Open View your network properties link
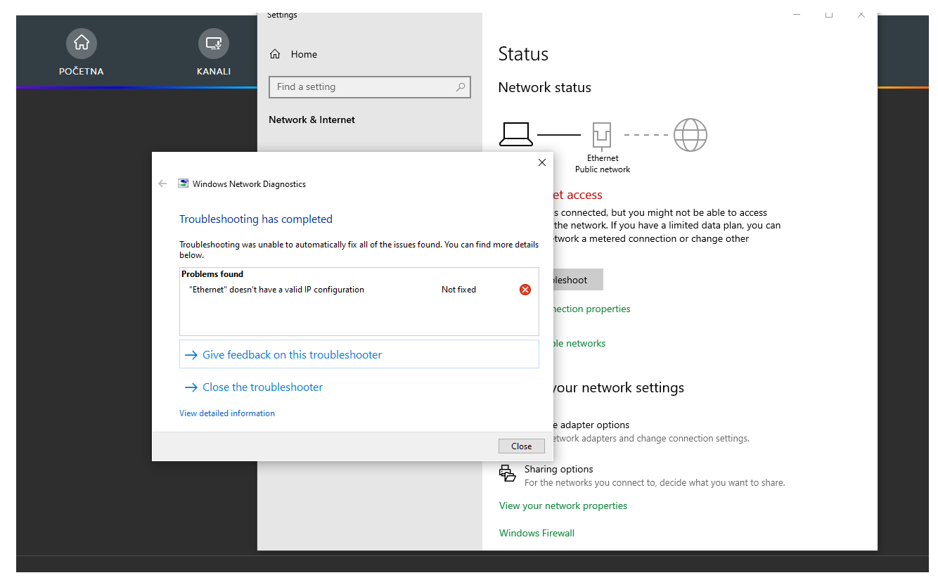Image resolution: width=938 pixels, height=580 pixels. 563,505
